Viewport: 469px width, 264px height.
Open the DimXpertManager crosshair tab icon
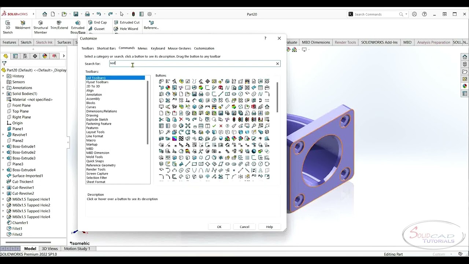(x=35, y=56)
